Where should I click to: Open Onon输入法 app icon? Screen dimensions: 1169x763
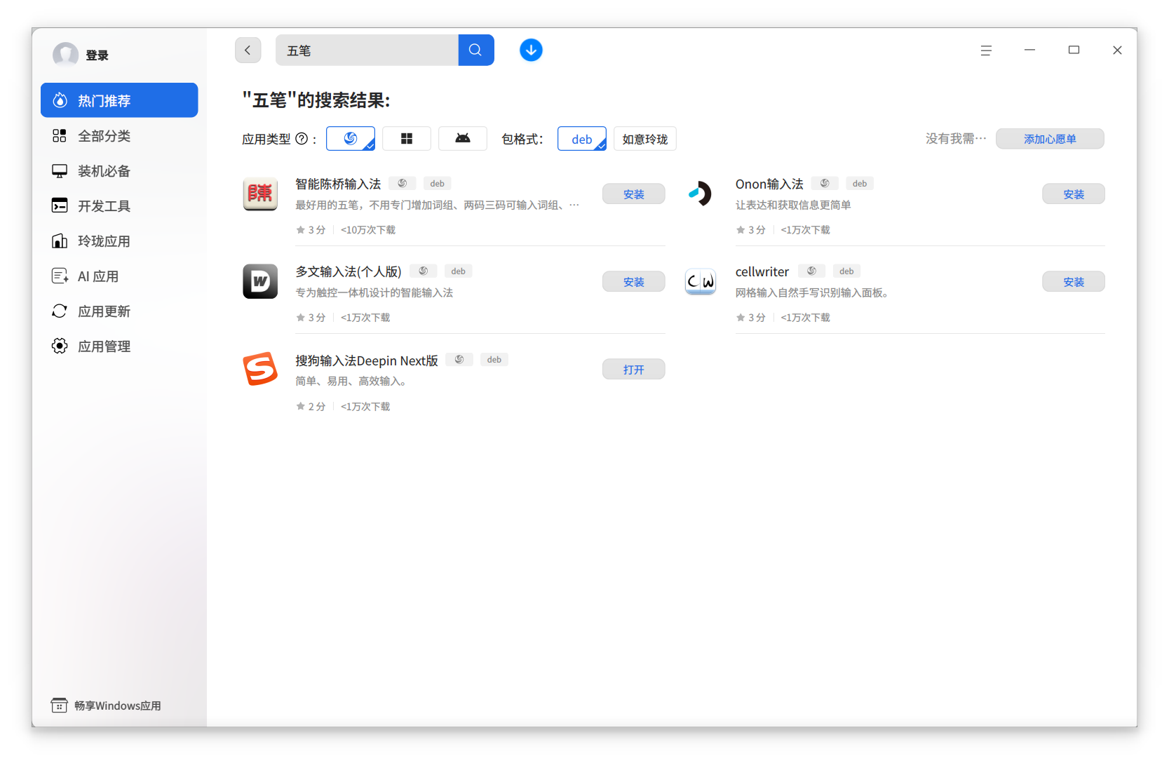click(700, 194)
